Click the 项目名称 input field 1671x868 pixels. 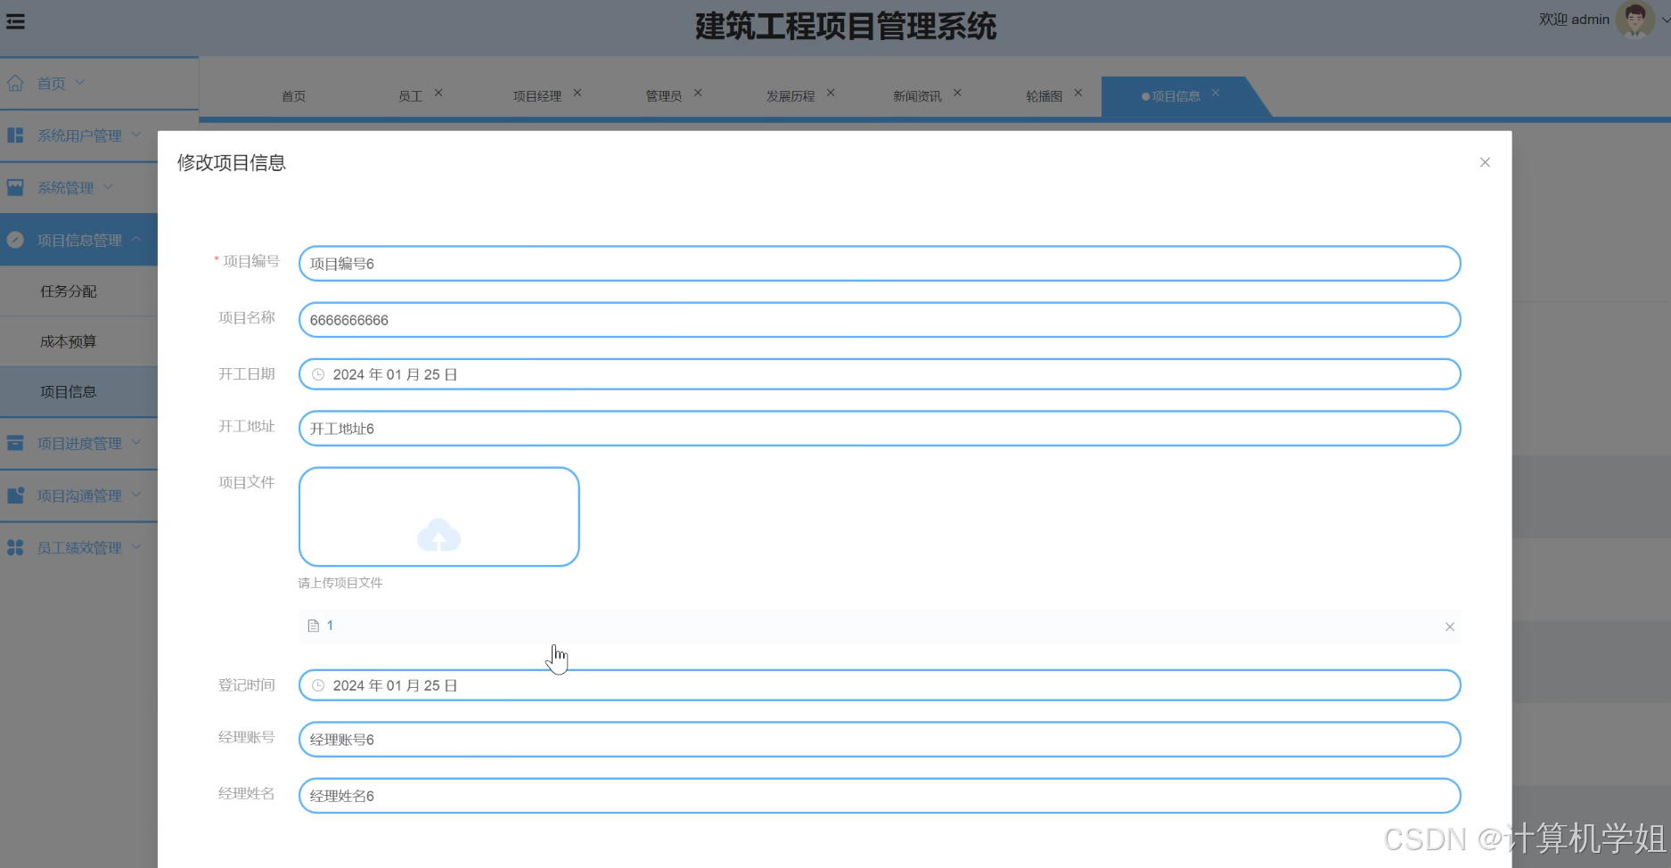880,320
